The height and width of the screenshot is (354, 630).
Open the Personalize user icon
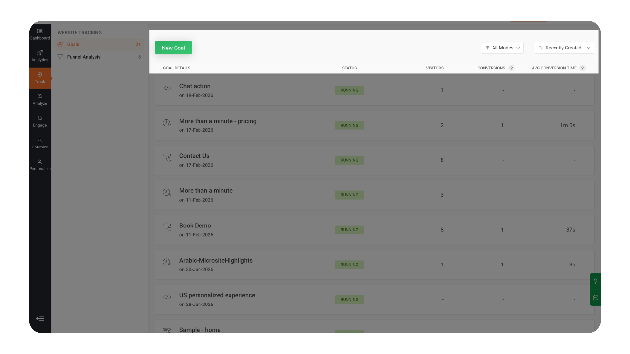point(40,165)
